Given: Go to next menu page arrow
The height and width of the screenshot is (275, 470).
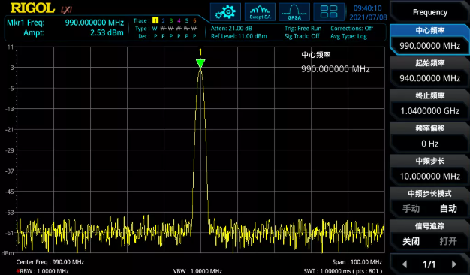Looking at the screenshot, I should (x=453, y=264).
